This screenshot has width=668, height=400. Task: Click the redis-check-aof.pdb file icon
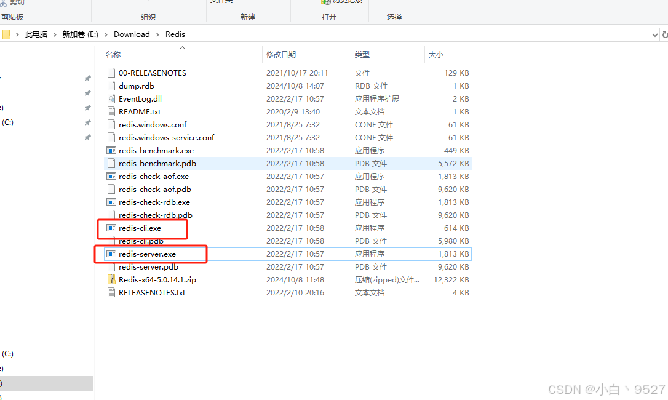pyautogui.click(x=111, y=190)
